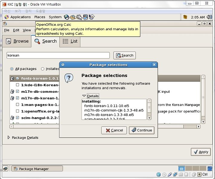Click the help icon in dialog title bar
This screenshot has width=215, height=179.
(63, 65)
